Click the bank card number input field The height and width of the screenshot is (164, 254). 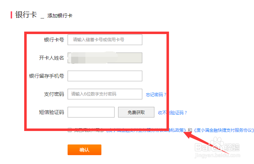pos(105,40)
